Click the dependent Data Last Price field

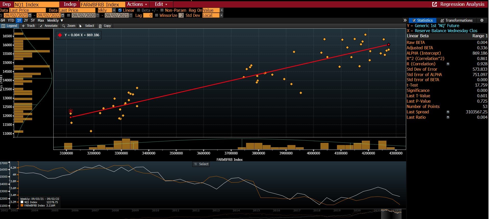click(x=27, y=10)
